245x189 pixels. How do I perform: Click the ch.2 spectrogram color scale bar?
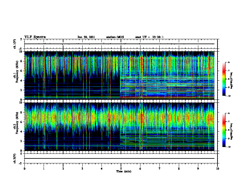point(224,130)
